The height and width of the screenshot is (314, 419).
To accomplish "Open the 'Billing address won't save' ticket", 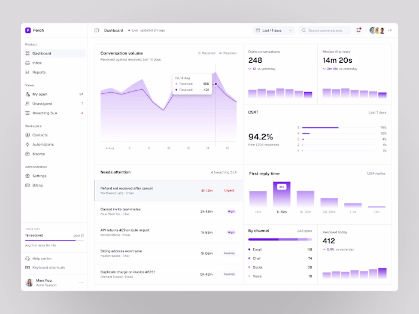I will (x=169, y=254).
